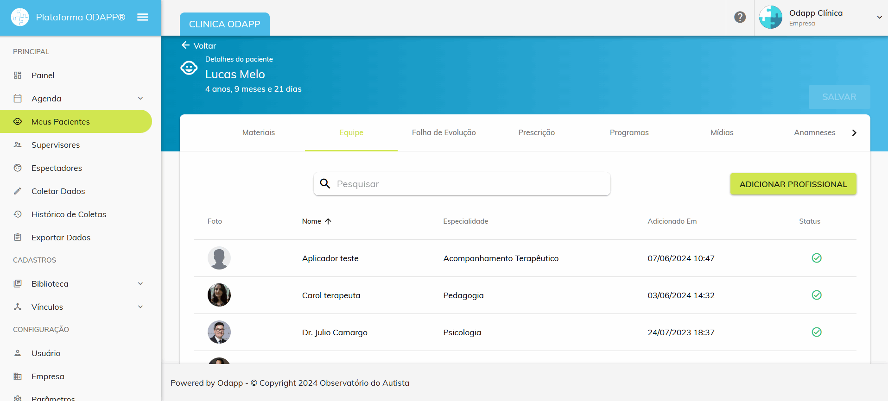Screen dimensions: 888x401
Task: Click the date 07/06/2024 10:47
Action: coord(681,258)
